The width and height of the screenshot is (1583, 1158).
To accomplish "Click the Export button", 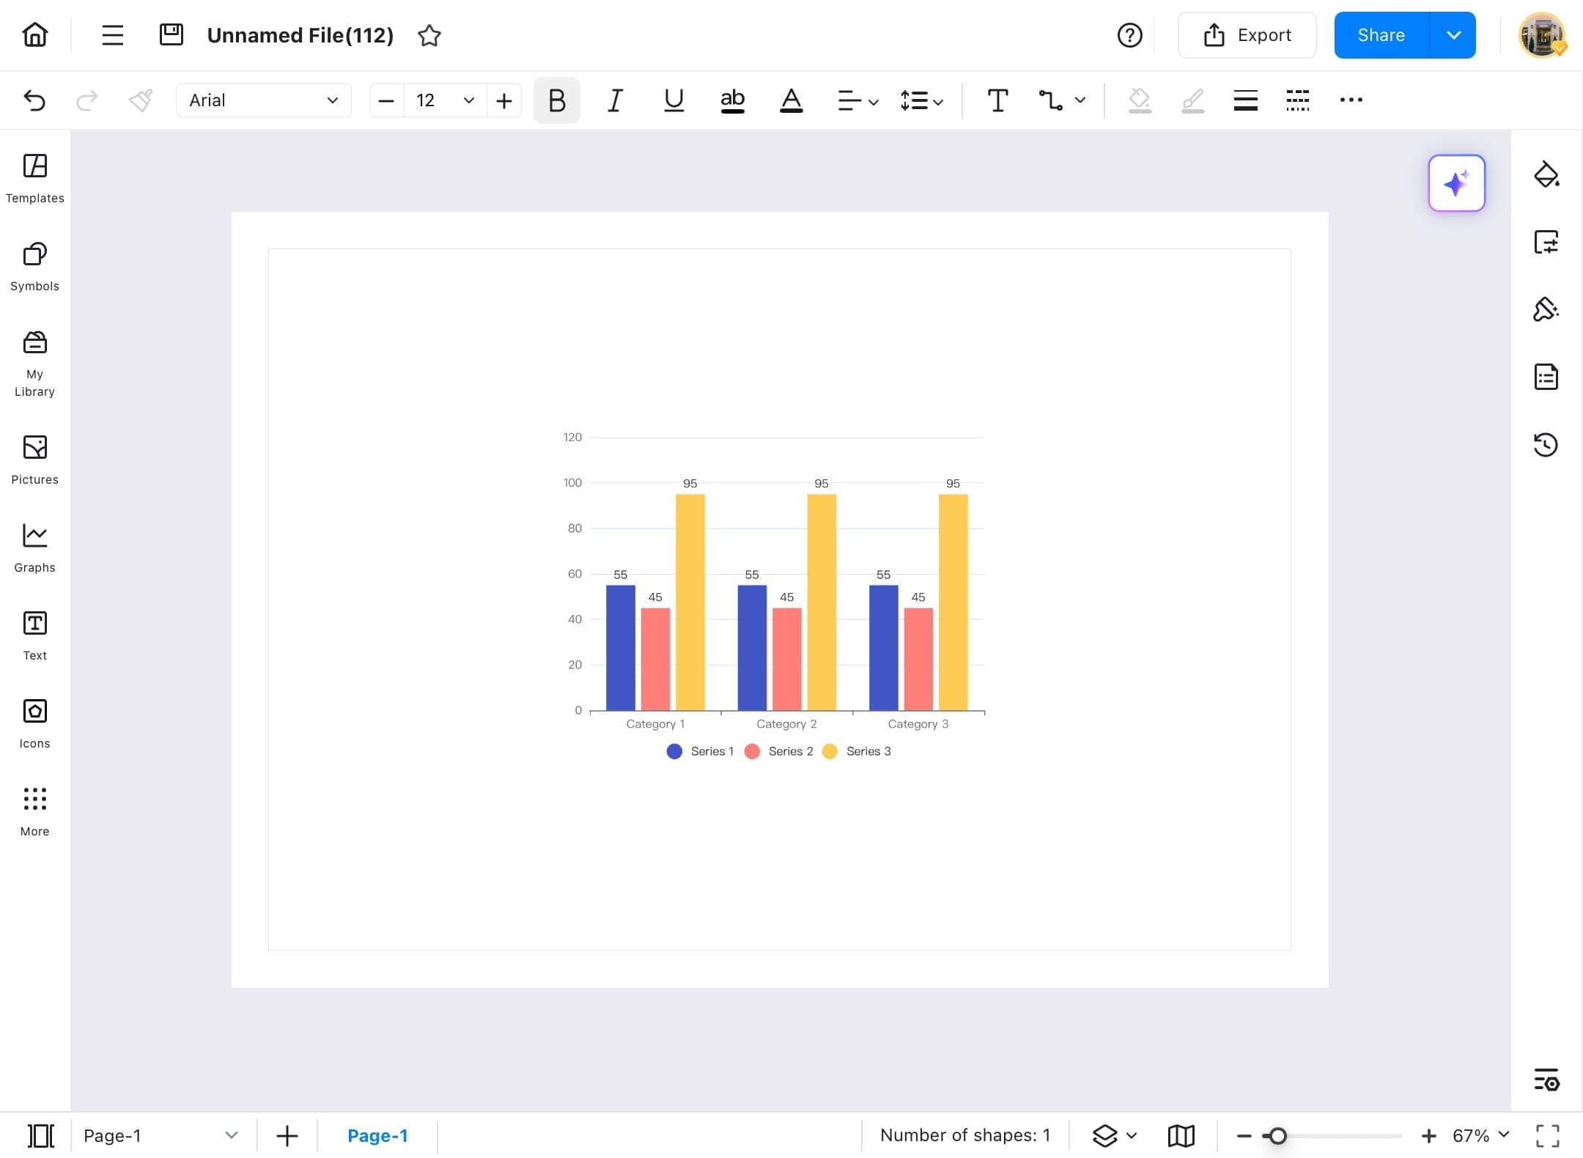I will (x=1246, y=34).
